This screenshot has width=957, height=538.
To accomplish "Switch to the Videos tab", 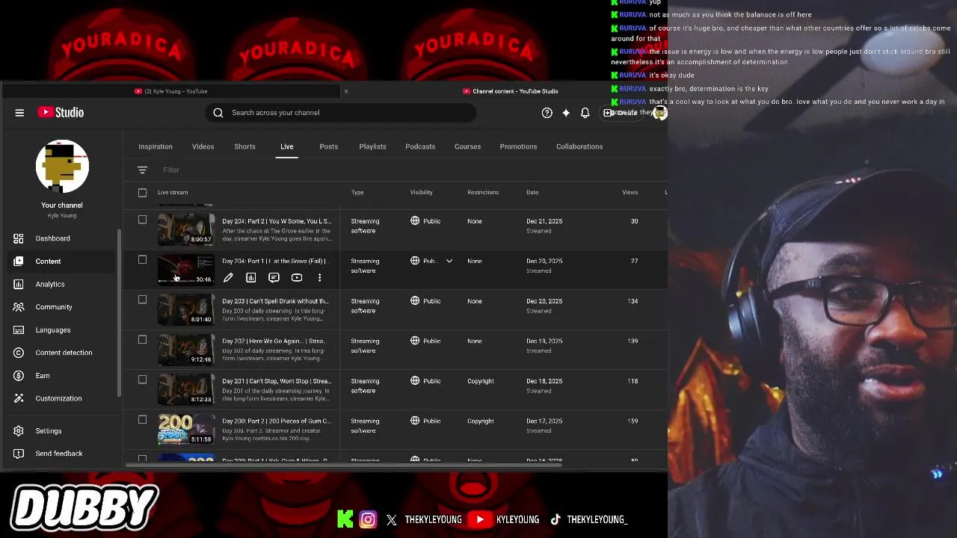I will pyautogui.click(x=203, y=146).
